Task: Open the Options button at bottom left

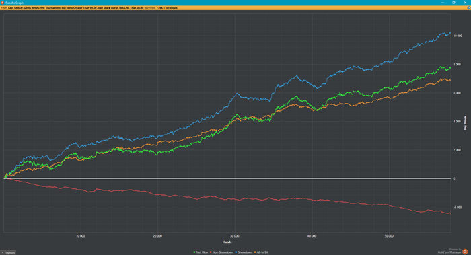Action: tap(8, 252)
